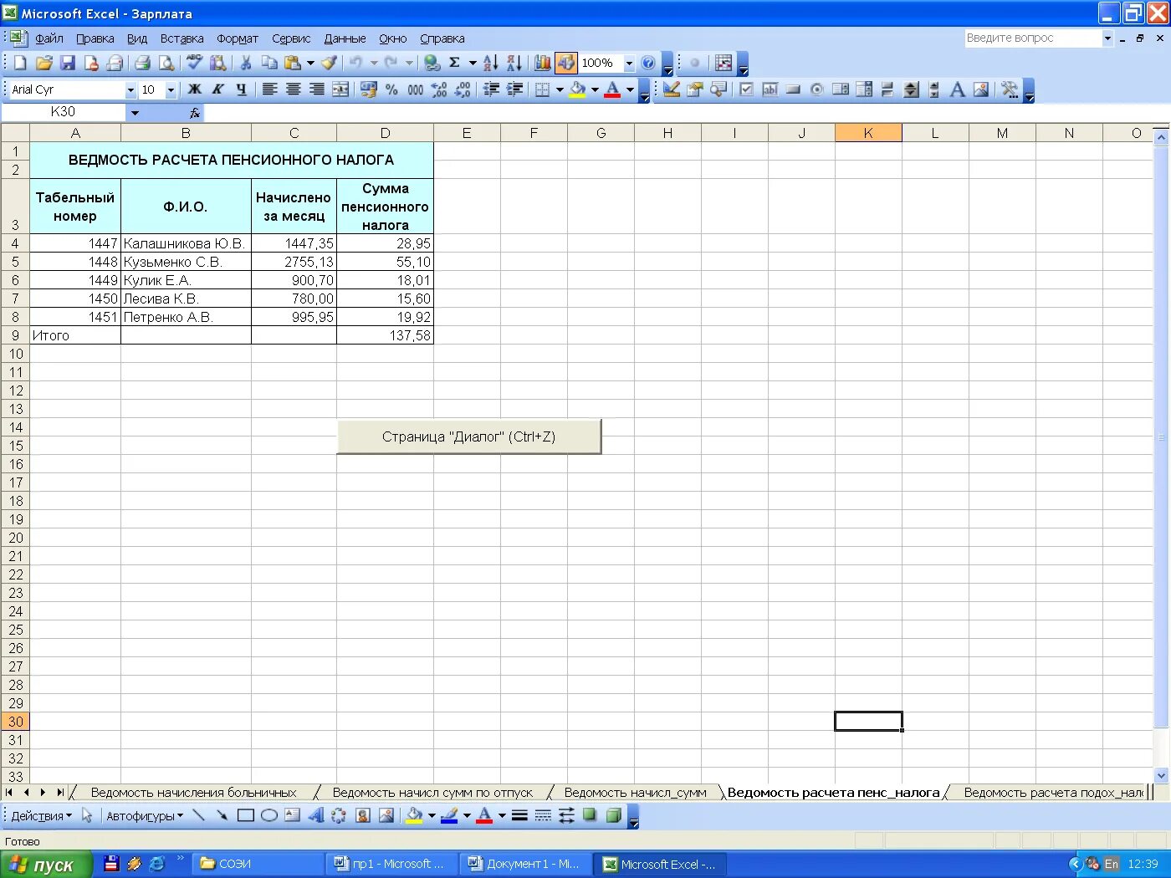Viewport: 1171px width, 878px height.
Task: Toggle underline with the Ч button
Action: click(x=241, y=89)
